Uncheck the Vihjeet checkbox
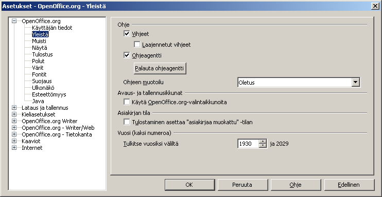This screenshot has width=382, height=197. pos(127,34)
